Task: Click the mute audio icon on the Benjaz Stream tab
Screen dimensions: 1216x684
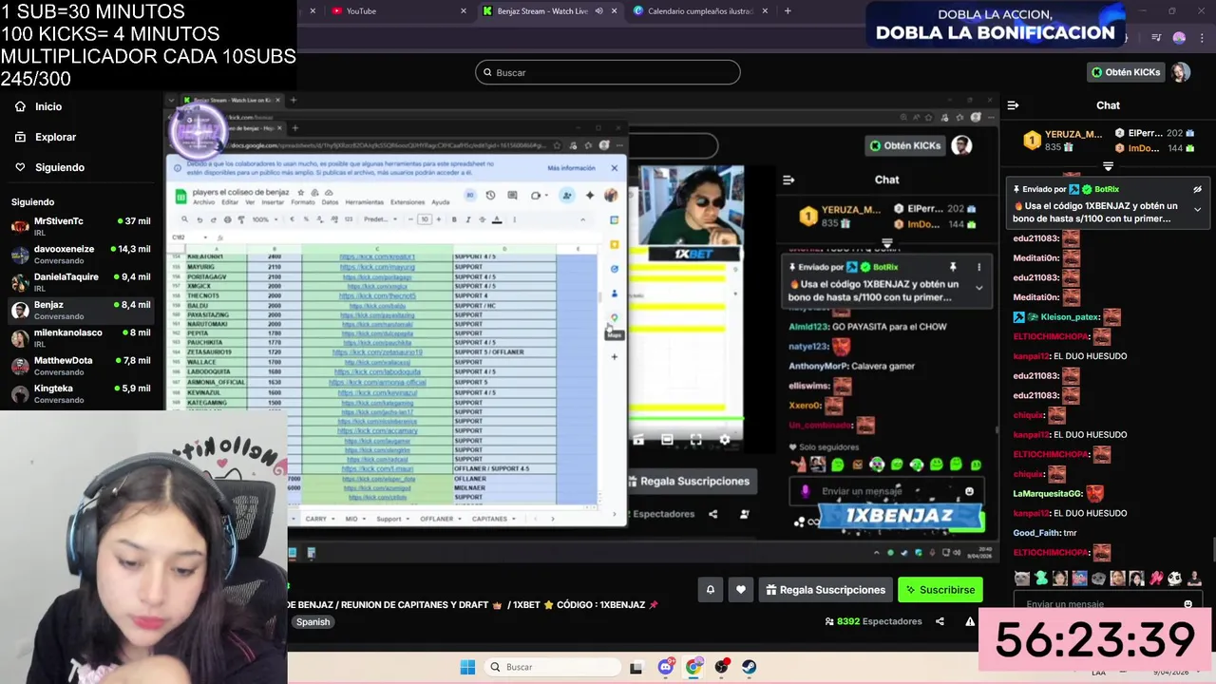Action: [x=598, y=11]
